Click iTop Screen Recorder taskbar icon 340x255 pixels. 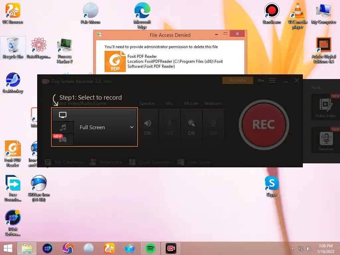click(x=171, y=248)
